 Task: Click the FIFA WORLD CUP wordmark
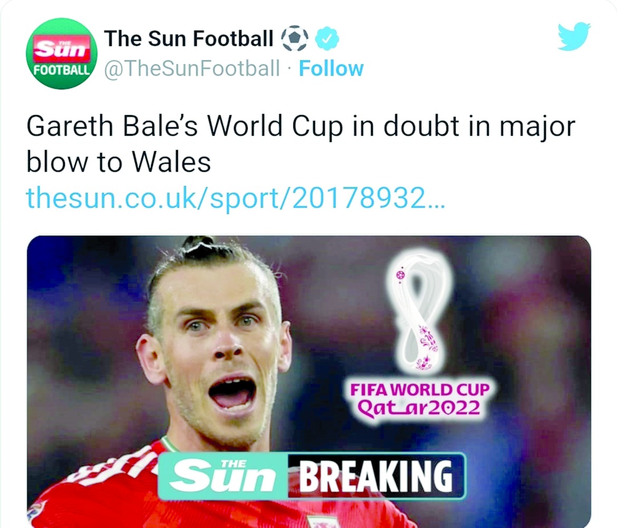420,390
